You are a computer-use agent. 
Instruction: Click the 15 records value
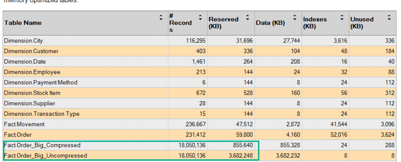click(x=202, y=114)
